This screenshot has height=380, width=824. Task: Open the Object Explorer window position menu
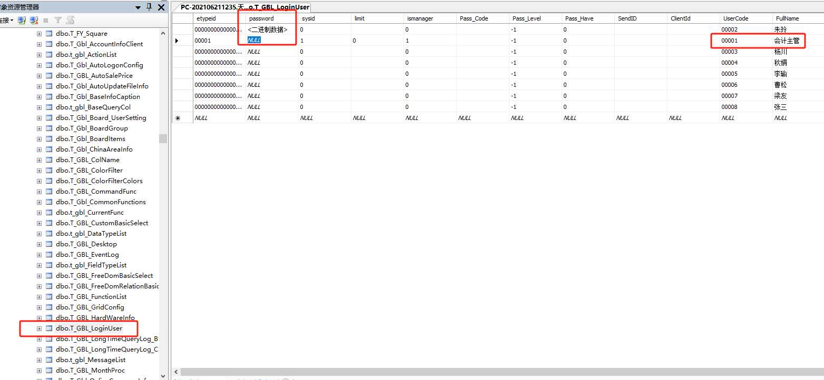tap(138, 7)
